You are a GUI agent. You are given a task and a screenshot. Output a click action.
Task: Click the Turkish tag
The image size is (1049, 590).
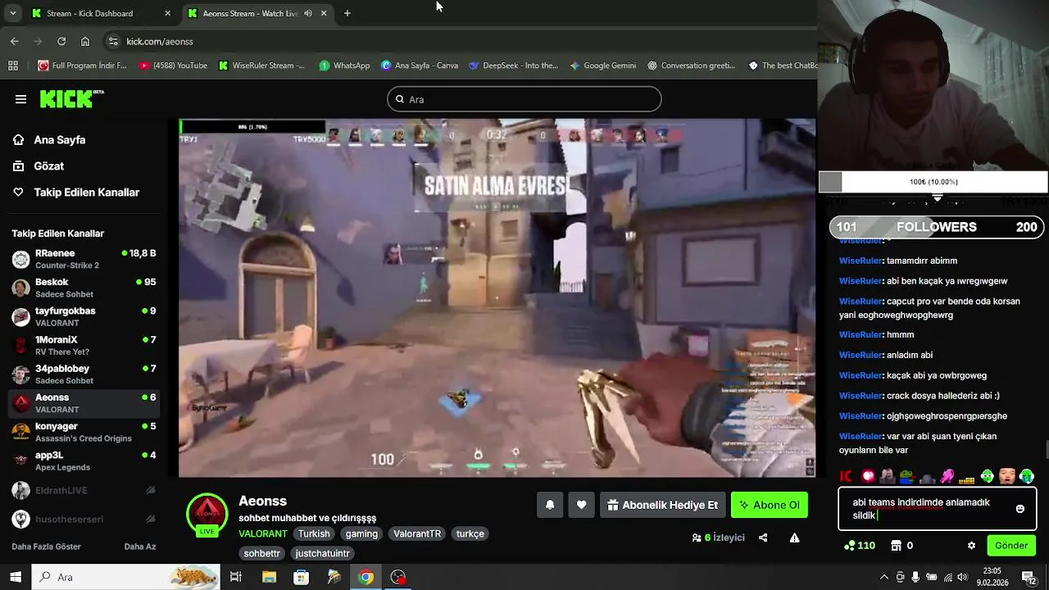[x=314, y=533]
